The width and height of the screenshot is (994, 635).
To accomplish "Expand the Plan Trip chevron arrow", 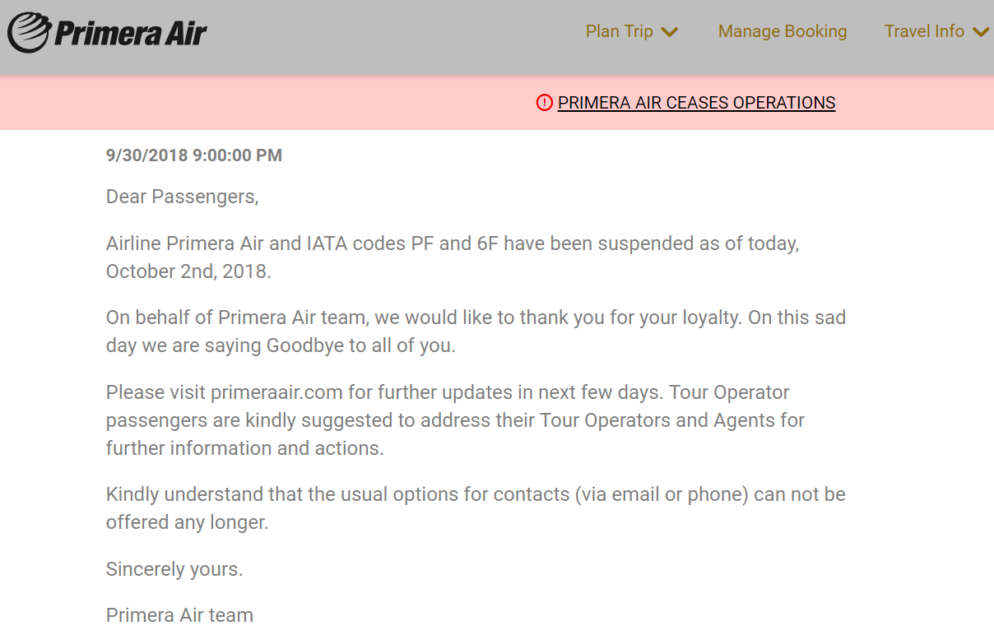I will tap(670, 32).
